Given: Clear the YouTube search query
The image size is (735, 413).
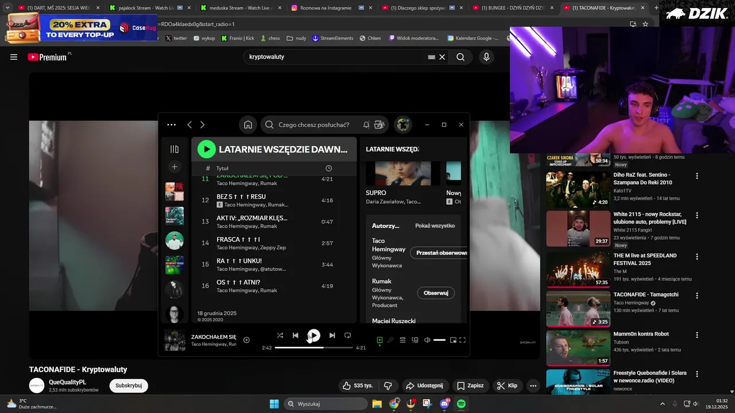Looking at the screenshot, I should click(442, 57).
